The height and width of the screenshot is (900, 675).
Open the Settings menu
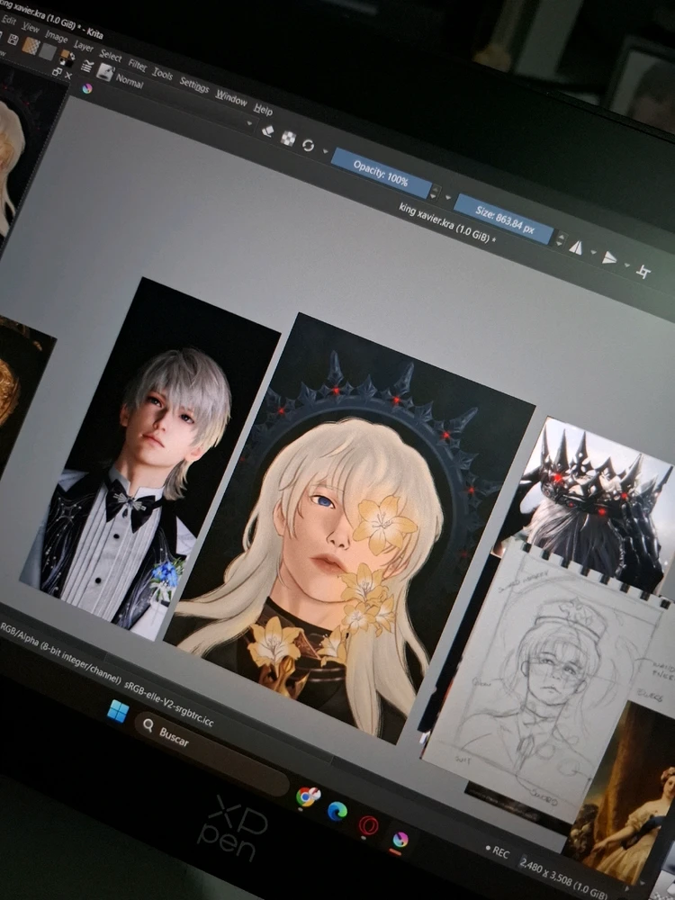(x=194, y=85)
